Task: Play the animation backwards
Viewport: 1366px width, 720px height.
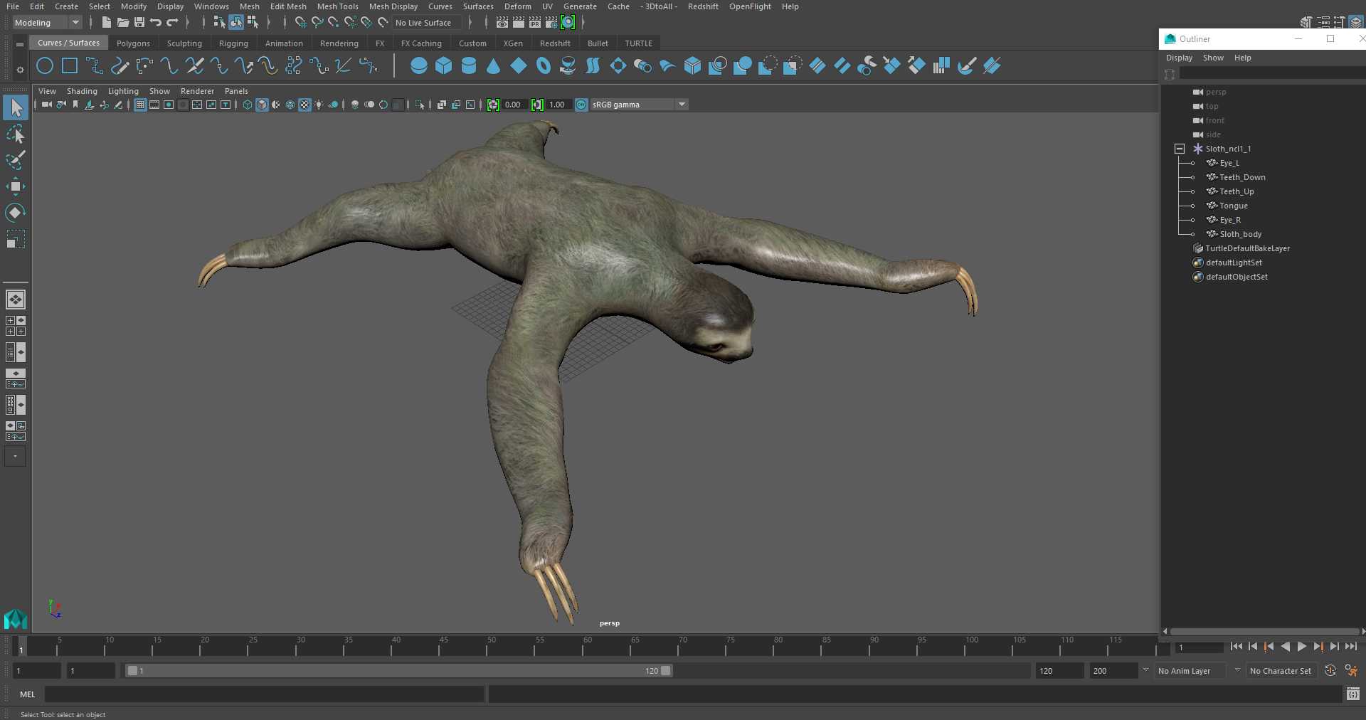Action: click(x=1285, y=647)
